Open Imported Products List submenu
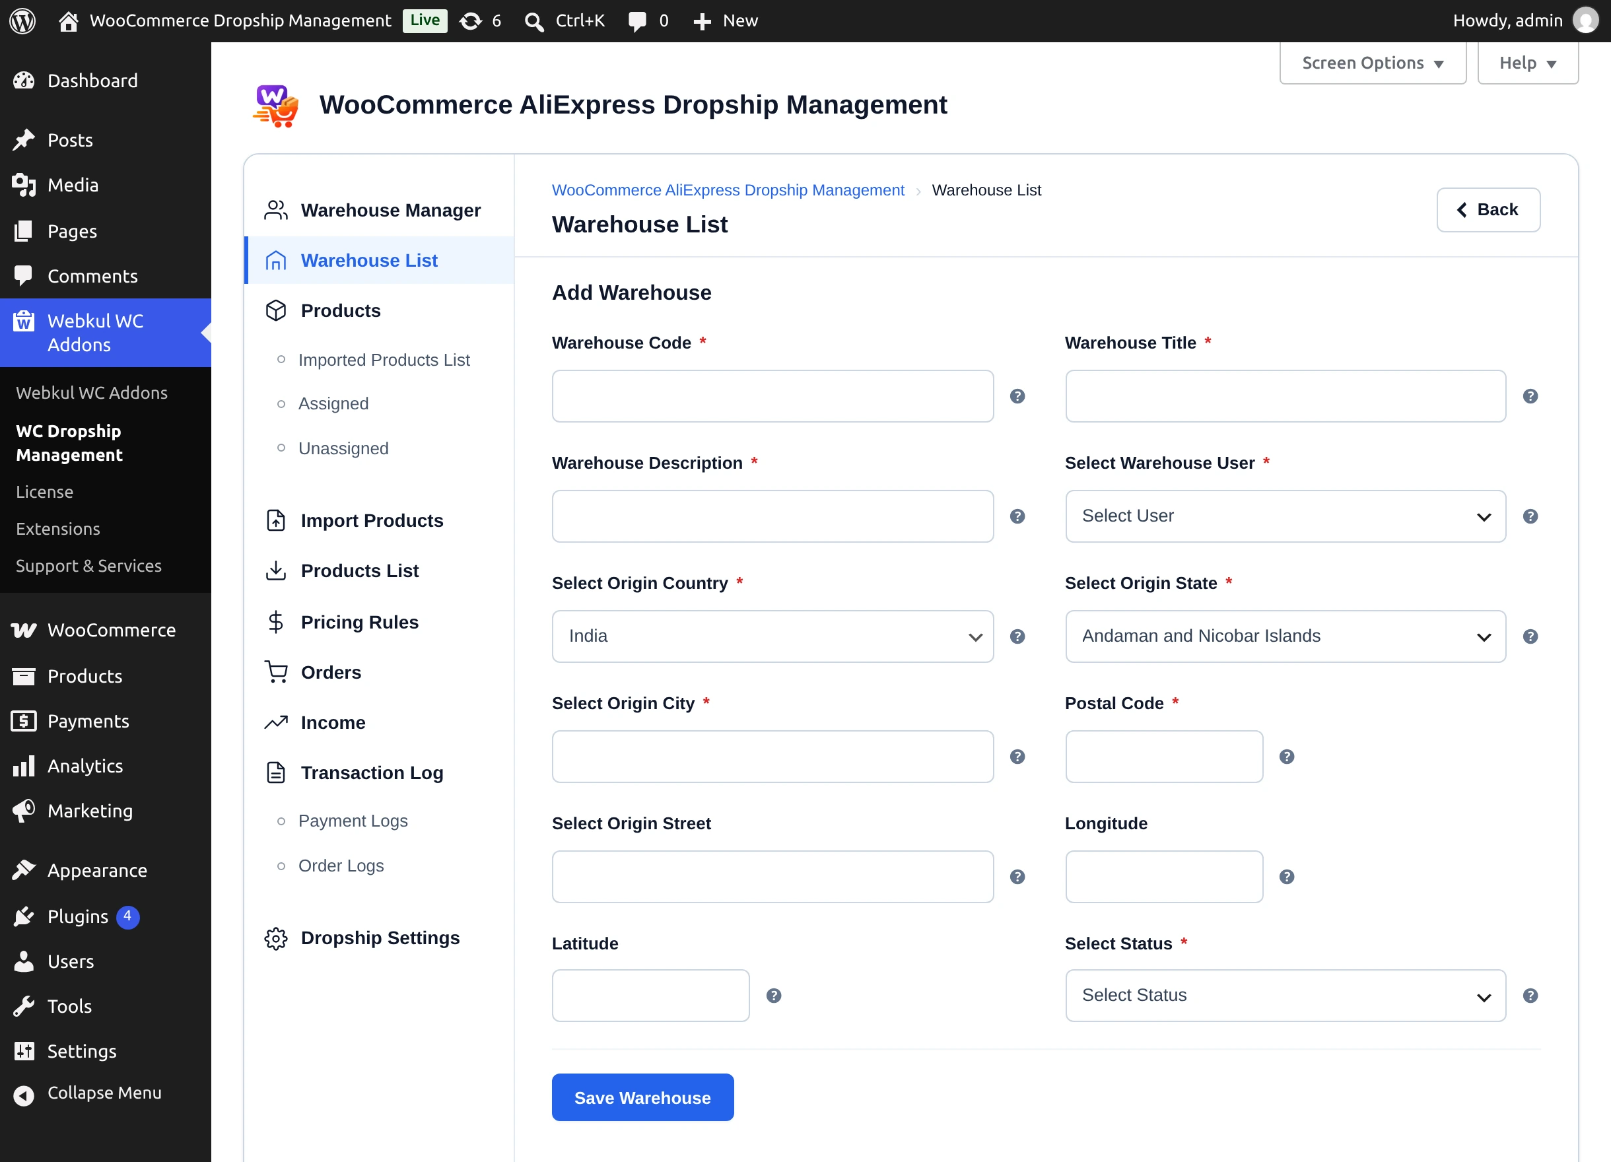Image resolution: width=1611 pixels, height=1162 pixels. click(x=384, y=360)
